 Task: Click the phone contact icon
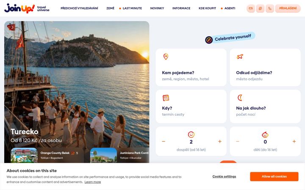(x=270, y=8)
